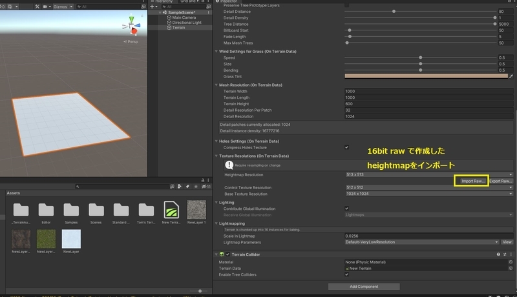Open Control Texture Resolution dropdown

[x=429, y=187]
